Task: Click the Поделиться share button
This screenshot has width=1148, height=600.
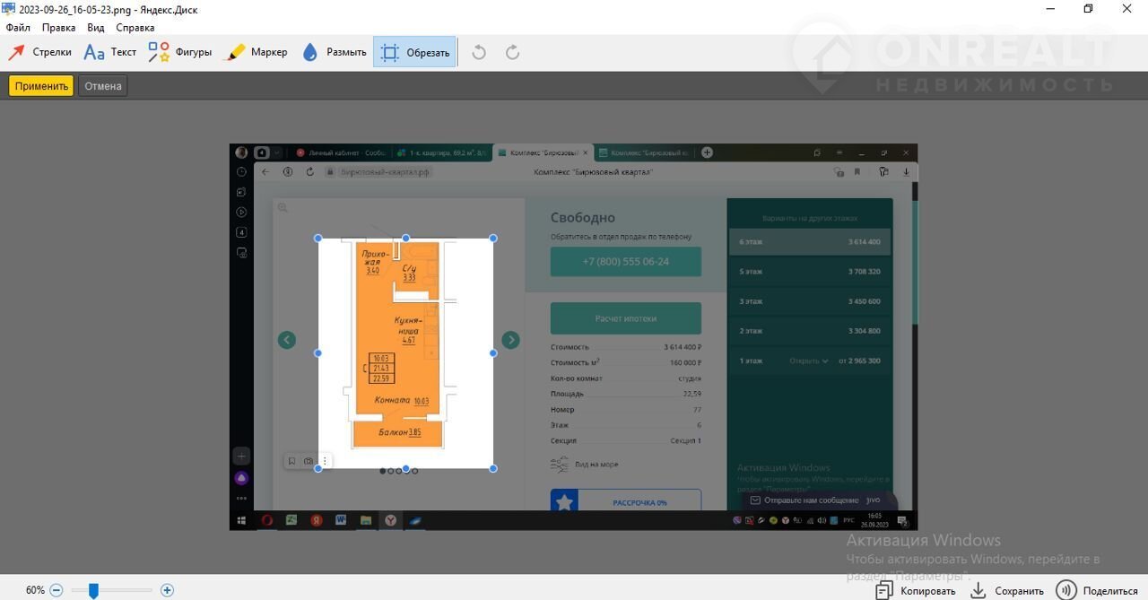Action: click(x=1097, y=590)
